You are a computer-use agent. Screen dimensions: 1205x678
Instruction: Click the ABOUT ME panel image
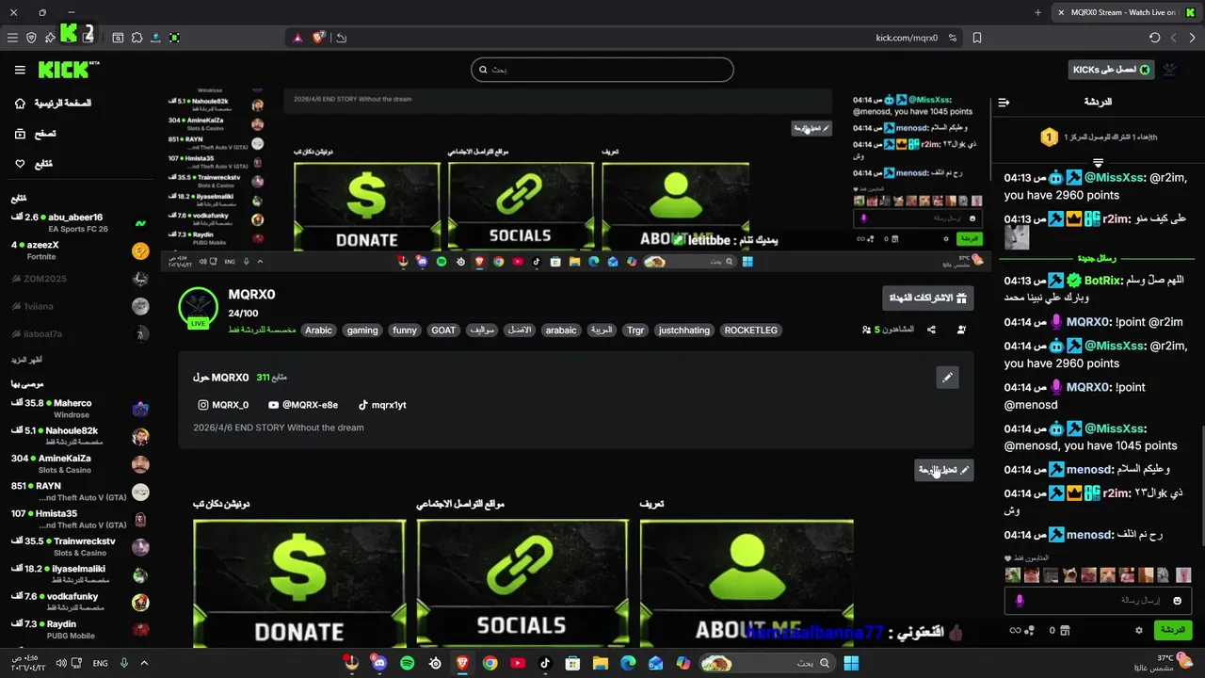(747, 582)
